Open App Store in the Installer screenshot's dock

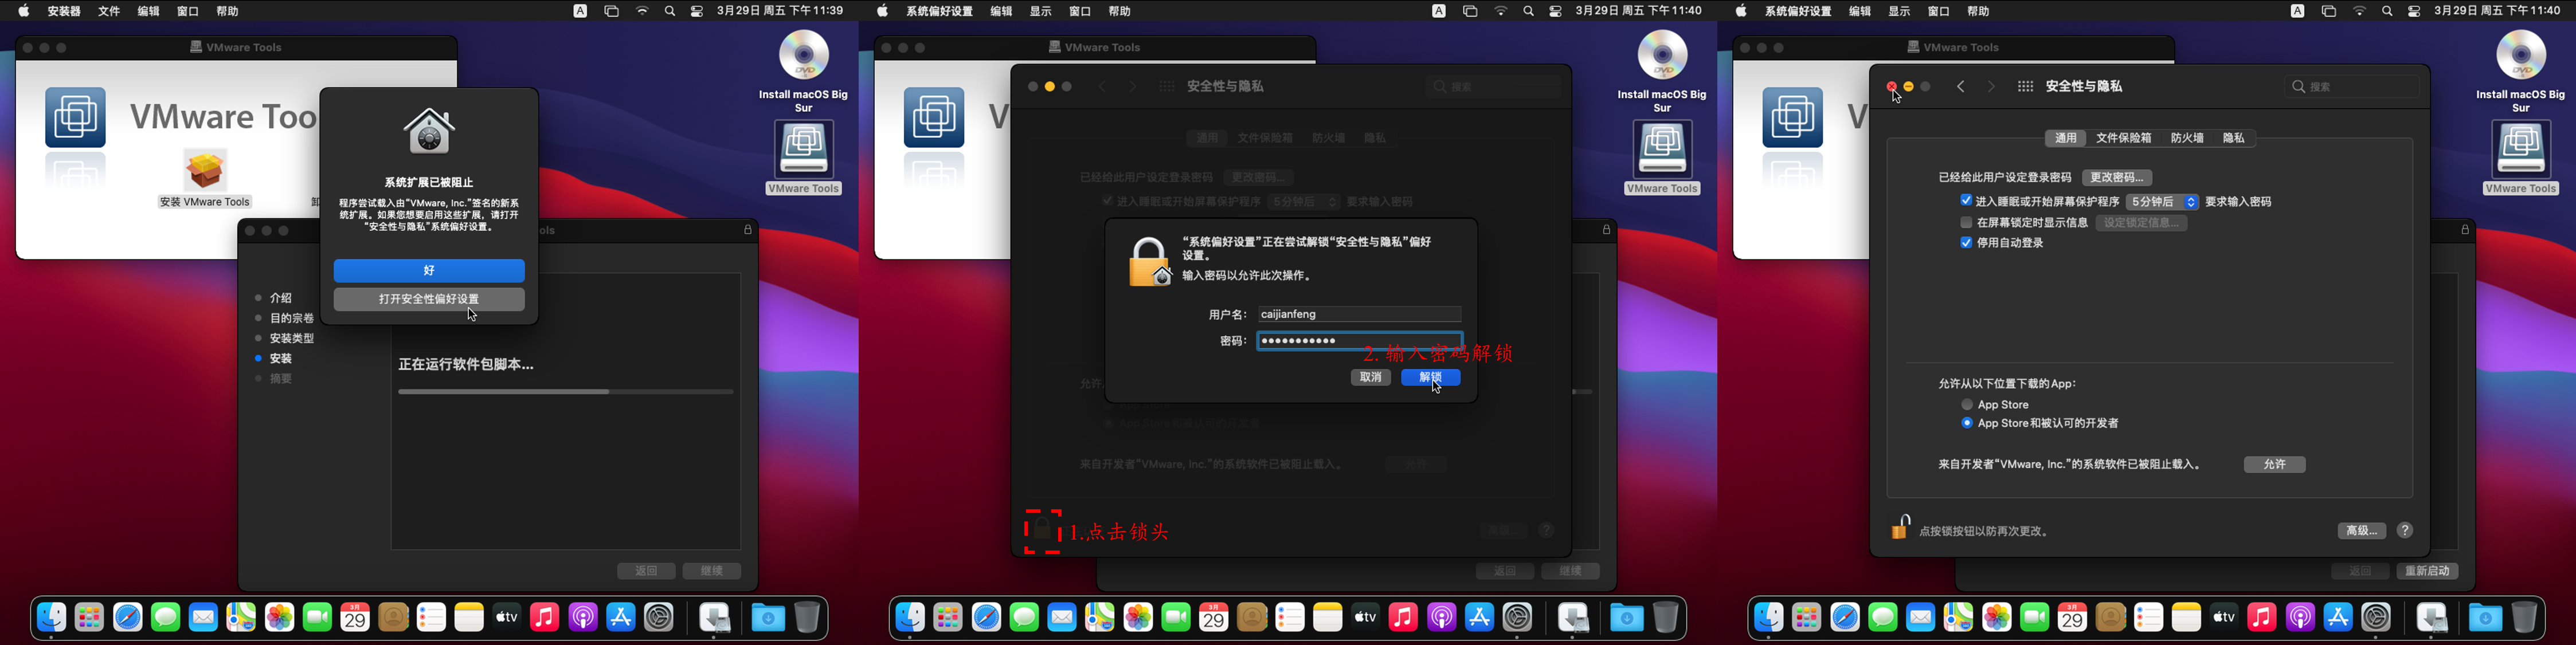coord(621,618)
